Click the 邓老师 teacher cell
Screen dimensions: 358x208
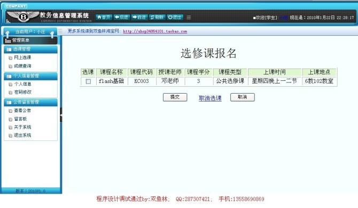click(x=170, y=81)
